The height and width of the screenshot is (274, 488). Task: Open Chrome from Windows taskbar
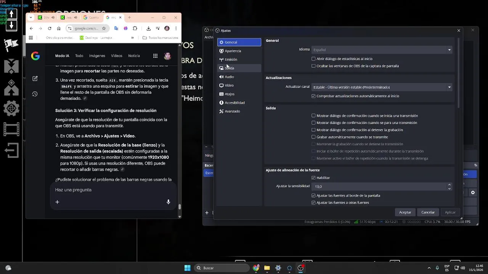point(256,268)
